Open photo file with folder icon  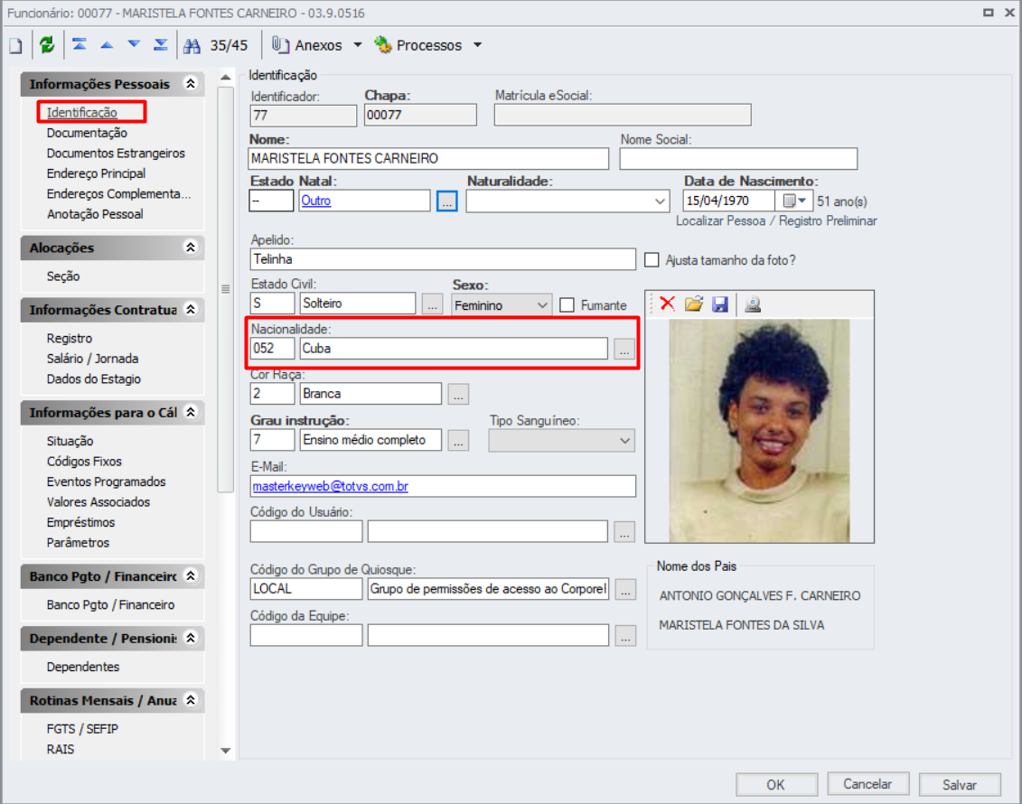click(693, 304)
